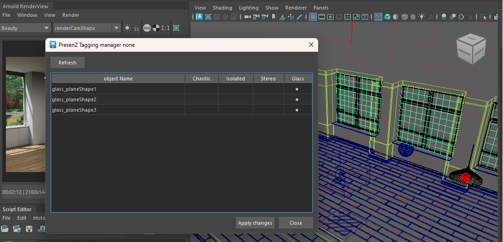Click the RGB channel icon in RenderView
The image size is (503, 242).
(147, 28)
